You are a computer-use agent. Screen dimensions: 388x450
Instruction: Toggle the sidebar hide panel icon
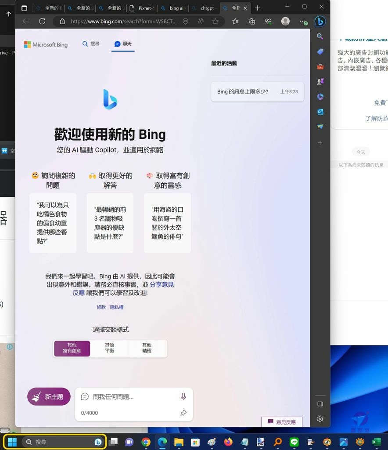point(320,404)
